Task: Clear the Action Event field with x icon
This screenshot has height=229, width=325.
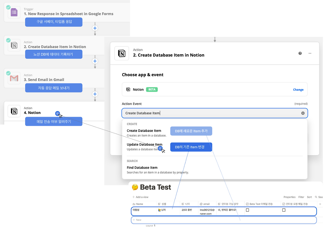Action: 303,113
